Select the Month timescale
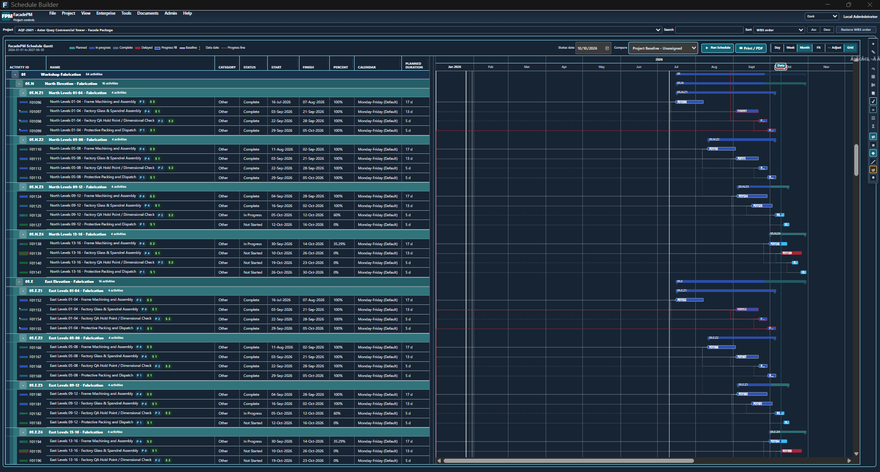The width and height of the screenshot is (880, 472). [x=805, y=48]
